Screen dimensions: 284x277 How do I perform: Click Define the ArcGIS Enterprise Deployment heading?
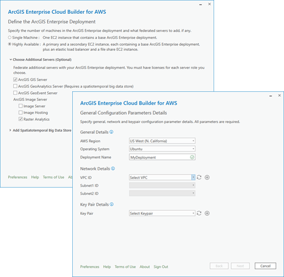click(52, 21)
